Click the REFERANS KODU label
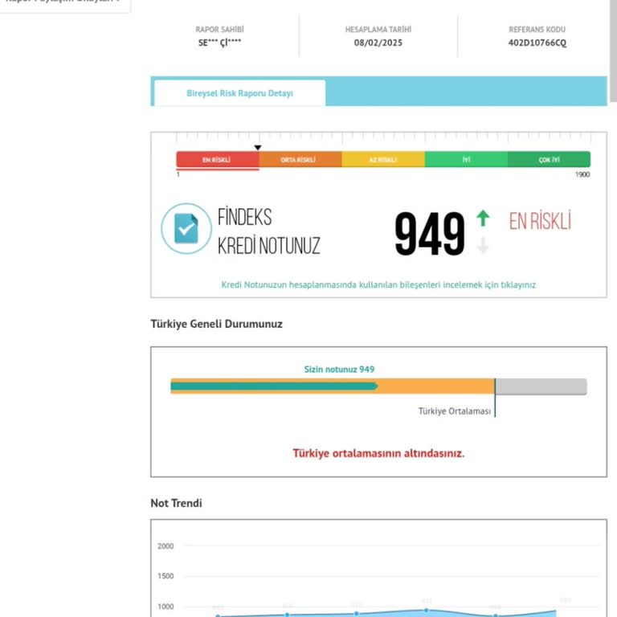Image resolution: width=617 pixels, height=617 pixels. 537,30
